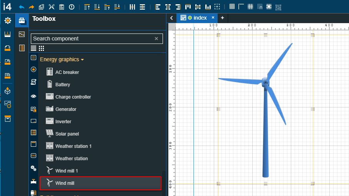Viewport: 349px width, 196px height.
Task: Click the Paste clipboard icon
Action: 62,7
